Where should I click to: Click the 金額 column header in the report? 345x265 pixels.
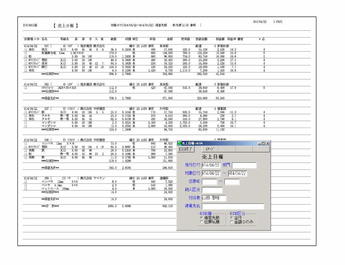click(x=170, y=39)
